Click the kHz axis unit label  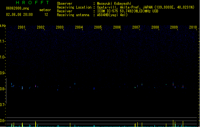pyautogui.click(x=3, y=26)
